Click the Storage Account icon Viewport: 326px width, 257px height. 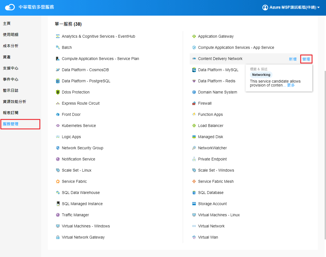(194, 204)
